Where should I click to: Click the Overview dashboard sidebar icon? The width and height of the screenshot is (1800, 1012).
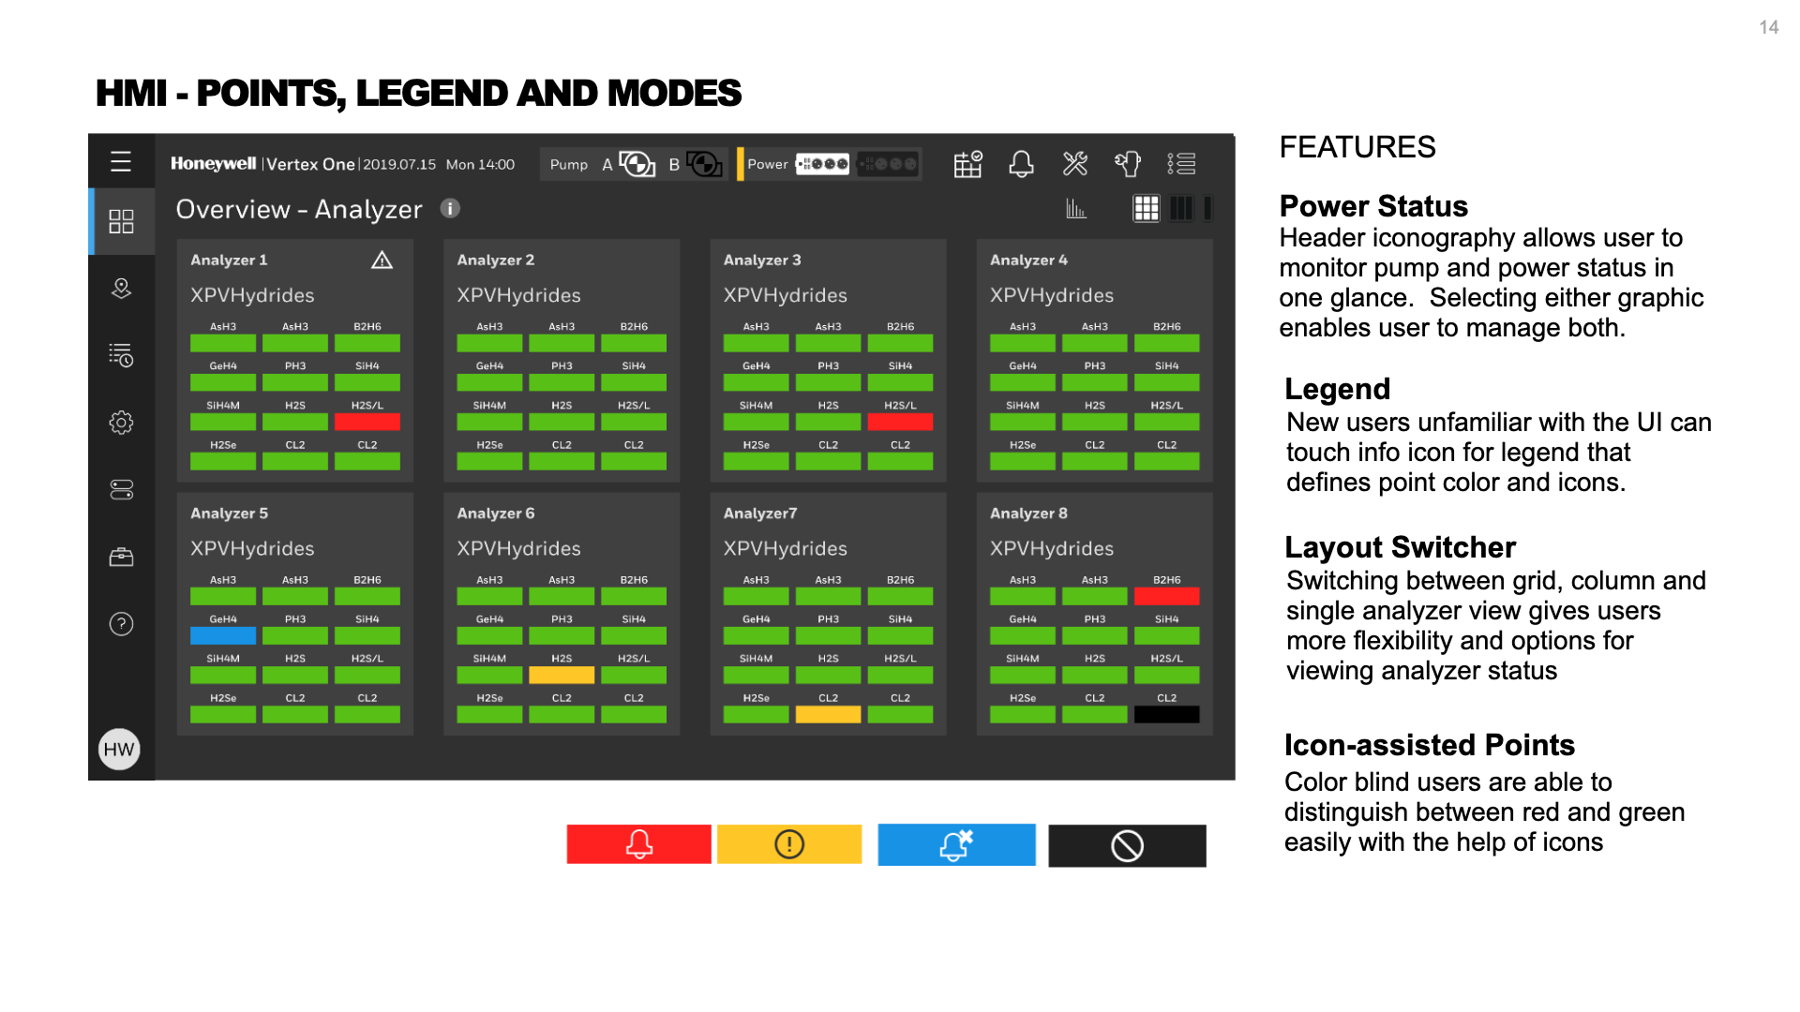coord(121,221)
